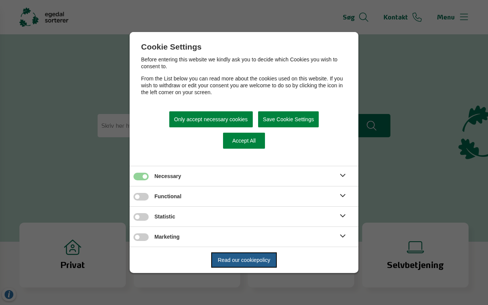Click the Selvbetjening laptop icon
The image size is (488, 305).
tap(415, 247)
